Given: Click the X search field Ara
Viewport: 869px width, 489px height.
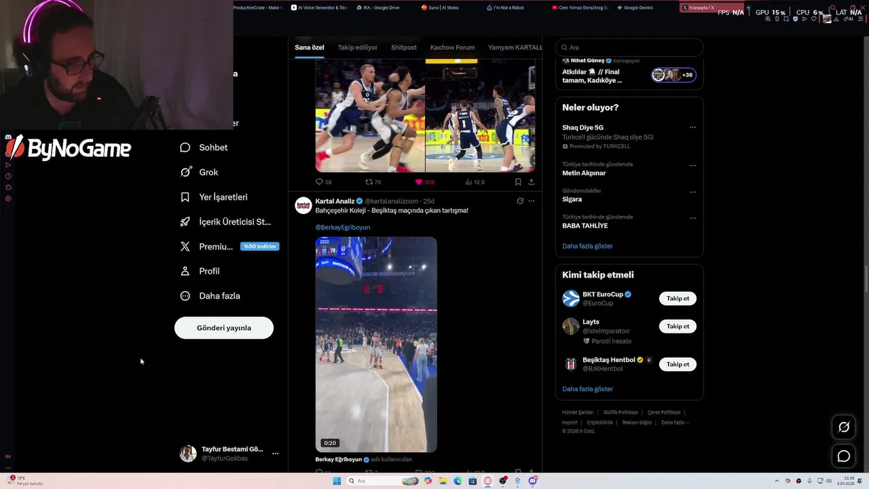Looking at the screenshot, I should coord(629,48).
